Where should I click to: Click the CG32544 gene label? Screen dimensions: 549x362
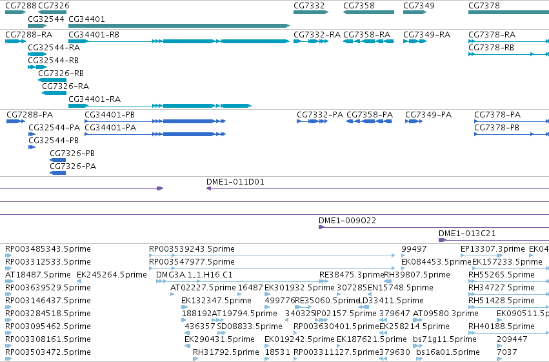pos(46,19)
